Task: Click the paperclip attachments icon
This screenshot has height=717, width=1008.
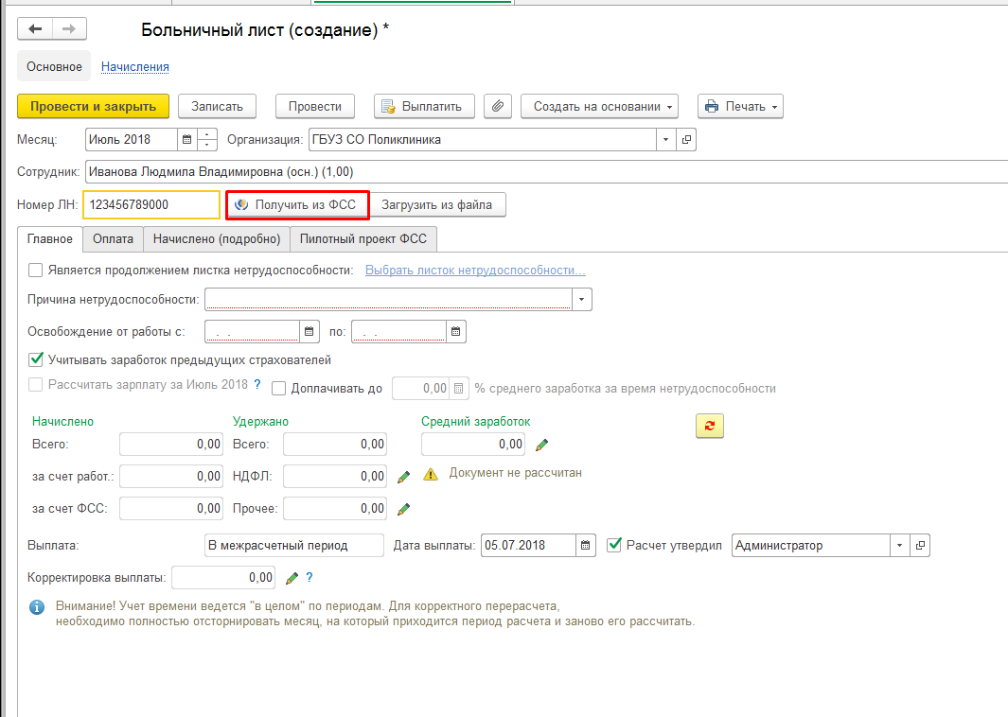Action: 498,106
